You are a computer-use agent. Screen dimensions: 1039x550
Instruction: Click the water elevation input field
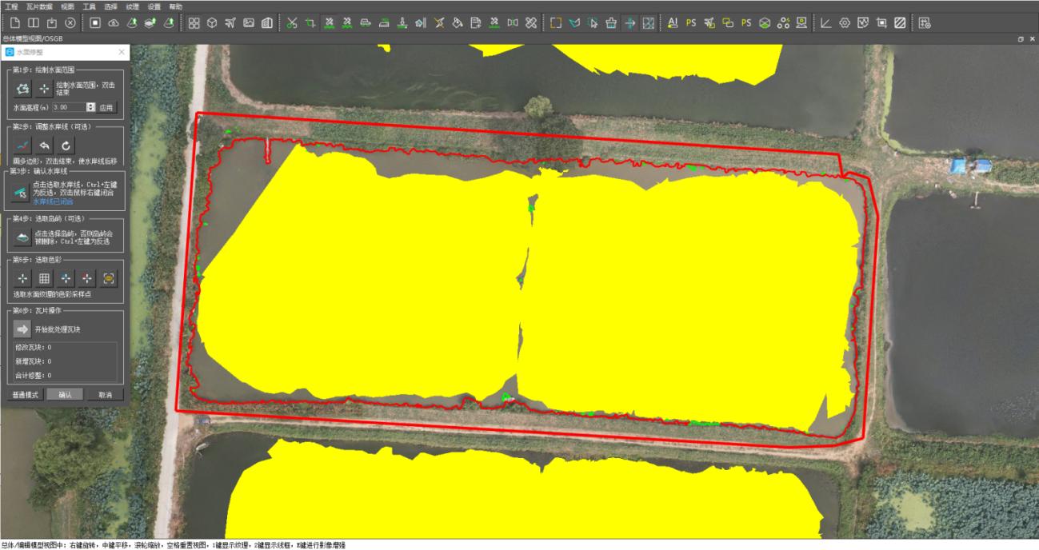point(69,107)
